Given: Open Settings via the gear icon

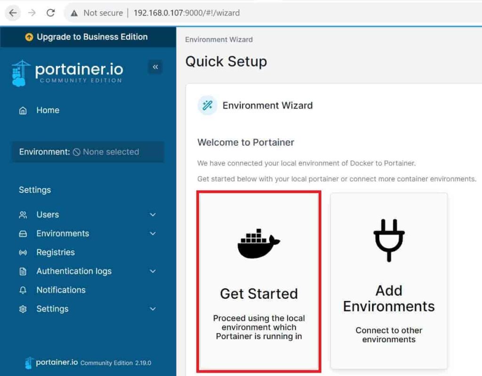Looking at the screenshot, I should 22,309.
